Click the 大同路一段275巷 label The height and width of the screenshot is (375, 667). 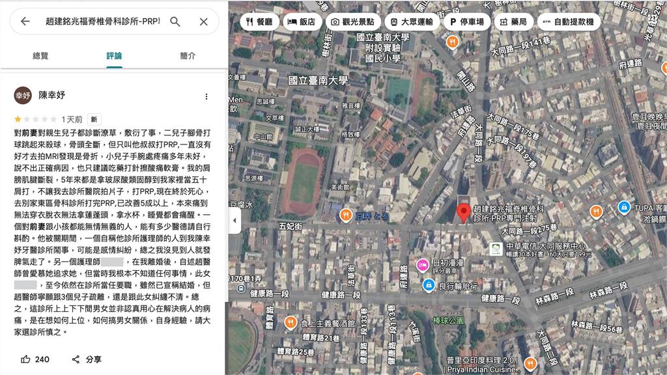(529, 230)
